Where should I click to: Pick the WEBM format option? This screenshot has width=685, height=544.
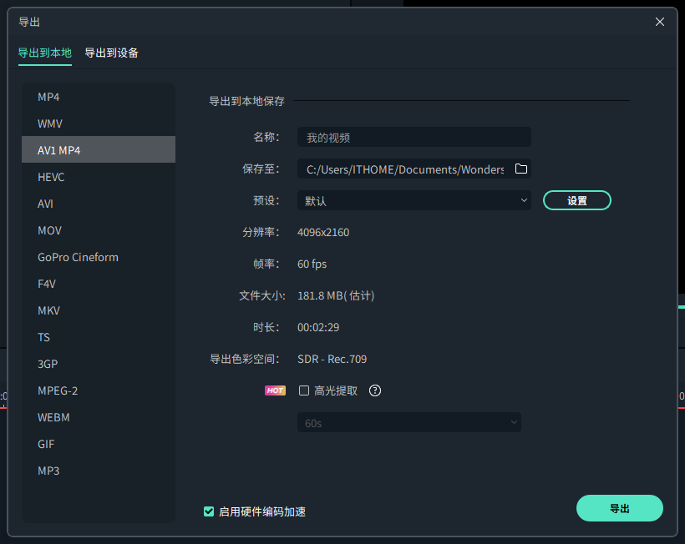(x=53, y=417)
